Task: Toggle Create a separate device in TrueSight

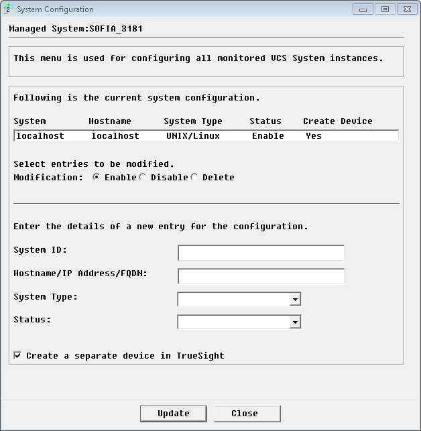Action: (x=17, y=355)
